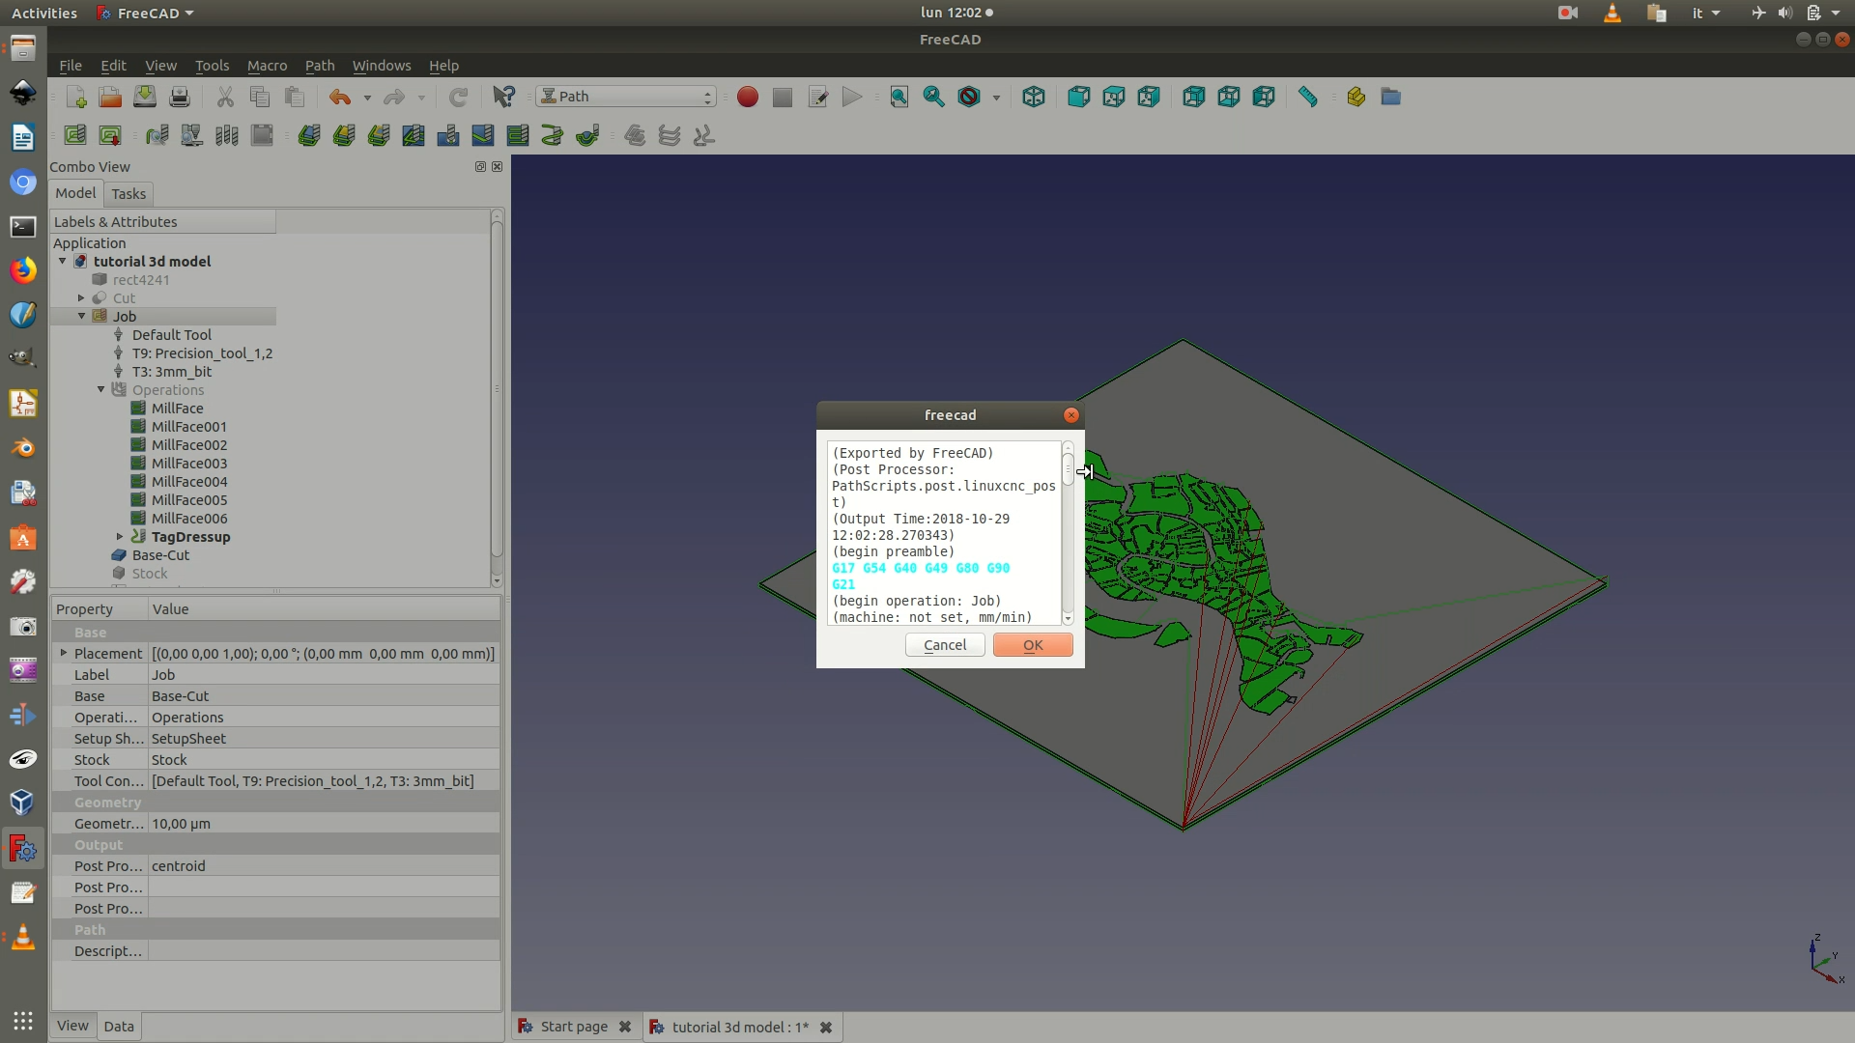Click the Post Process export icon
1855x1043 pixels.
point(110,135)
